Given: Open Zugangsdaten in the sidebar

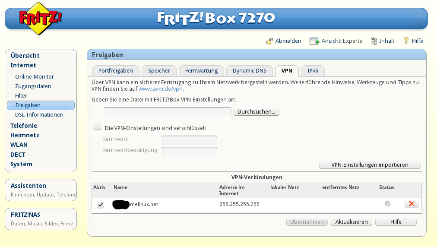Looking at the screenshot, I should (x=33, y=86).
